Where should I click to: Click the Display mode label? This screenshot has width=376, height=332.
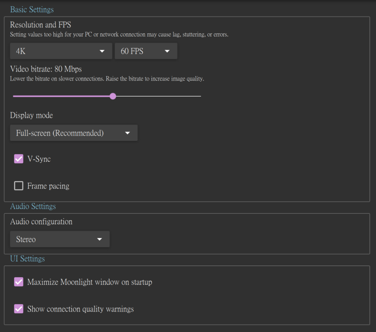(x=32, y=116)
